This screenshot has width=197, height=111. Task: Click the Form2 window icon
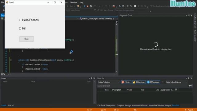pos(7,2)
